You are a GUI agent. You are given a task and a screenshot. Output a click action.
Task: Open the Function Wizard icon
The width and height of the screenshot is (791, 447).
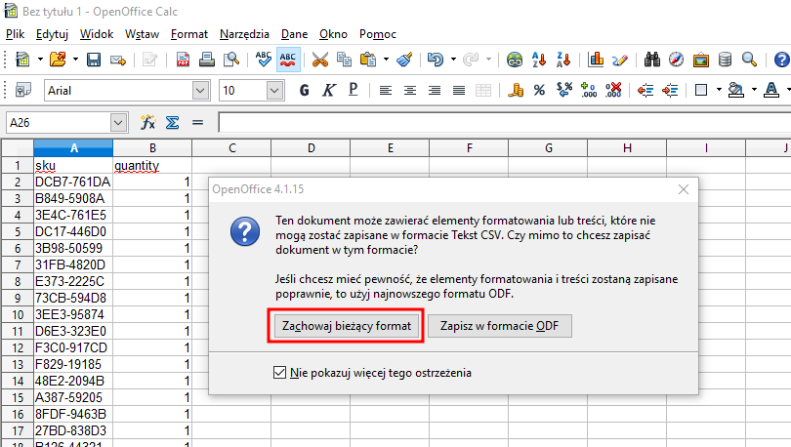[x=148, y=122]
